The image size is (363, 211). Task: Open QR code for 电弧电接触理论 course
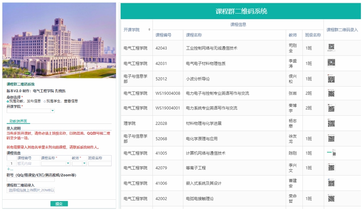point(331,198)
